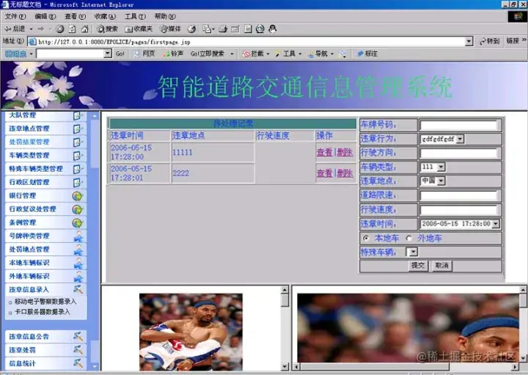Click tools icon beside 违章信息录入

(78, 289)
